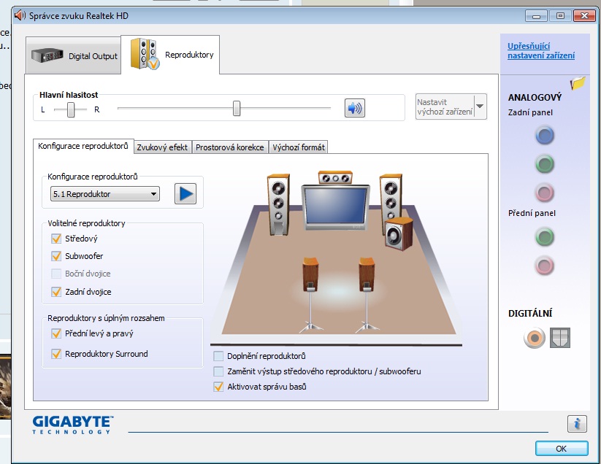Click the Upřesňující nastavení zařízení link

tap(541, 50)
